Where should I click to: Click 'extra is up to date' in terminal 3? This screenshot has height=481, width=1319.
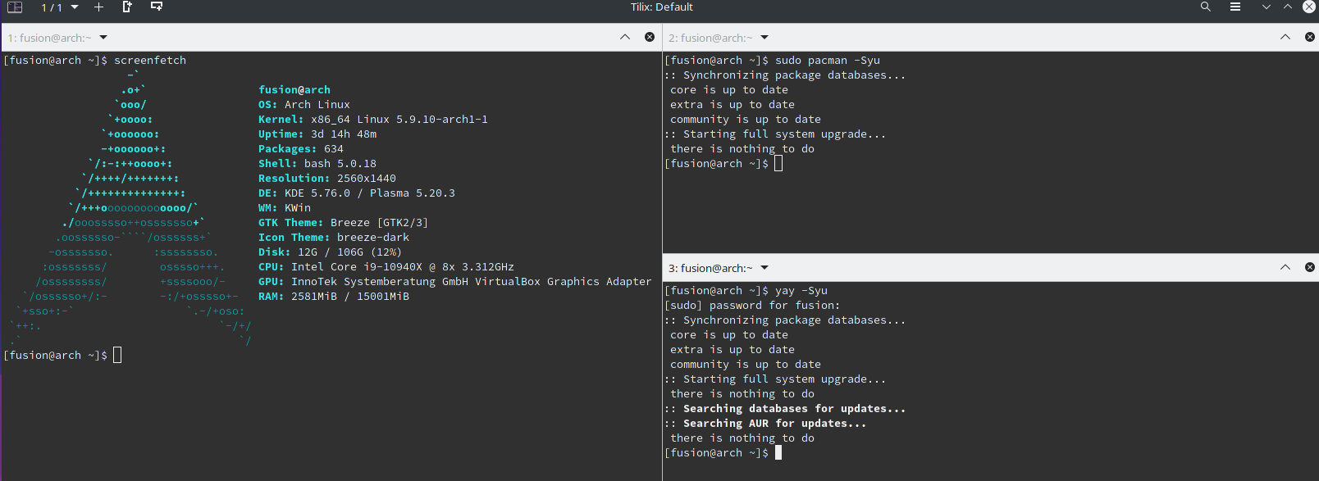733,350
